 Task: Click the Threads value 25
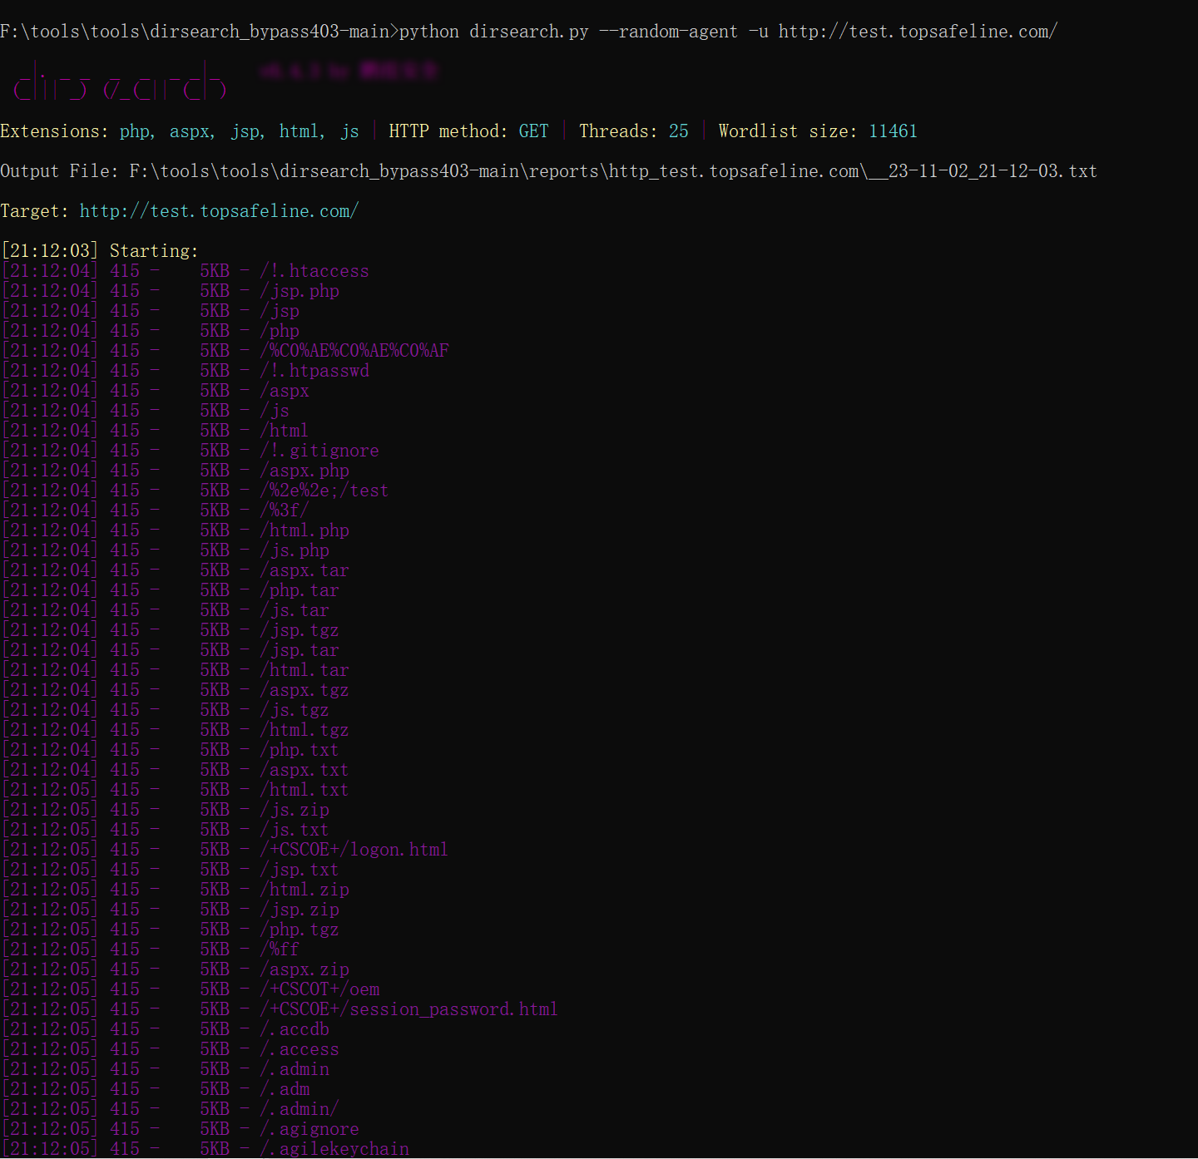[678, 131]
